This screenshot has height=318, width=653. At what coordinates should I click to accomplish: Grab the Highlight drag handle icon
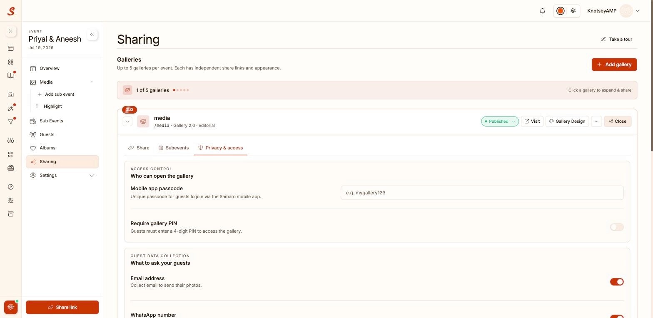(x=37, y=106)
